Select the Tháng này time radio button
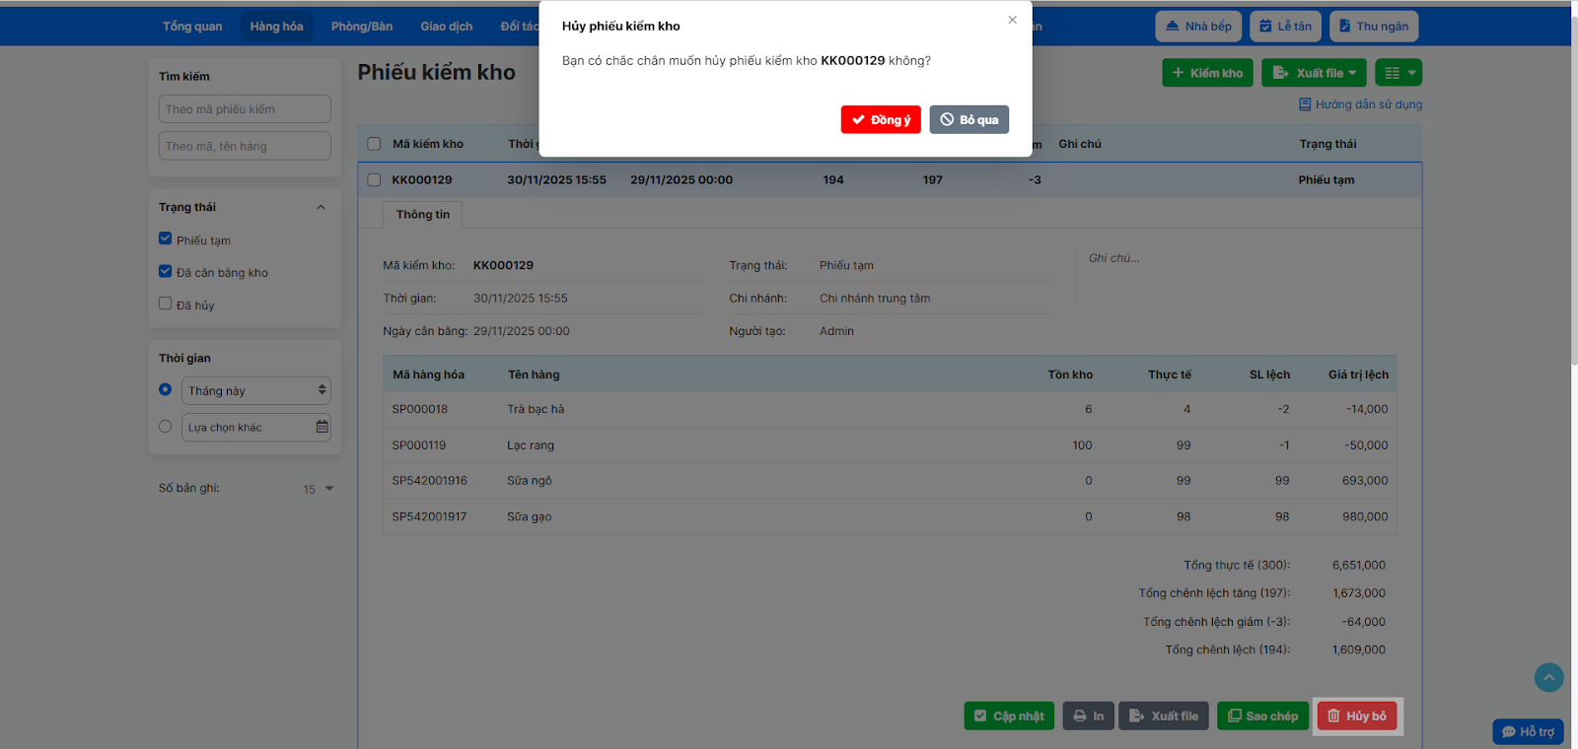1578x749 pixels. pos(165,389)
